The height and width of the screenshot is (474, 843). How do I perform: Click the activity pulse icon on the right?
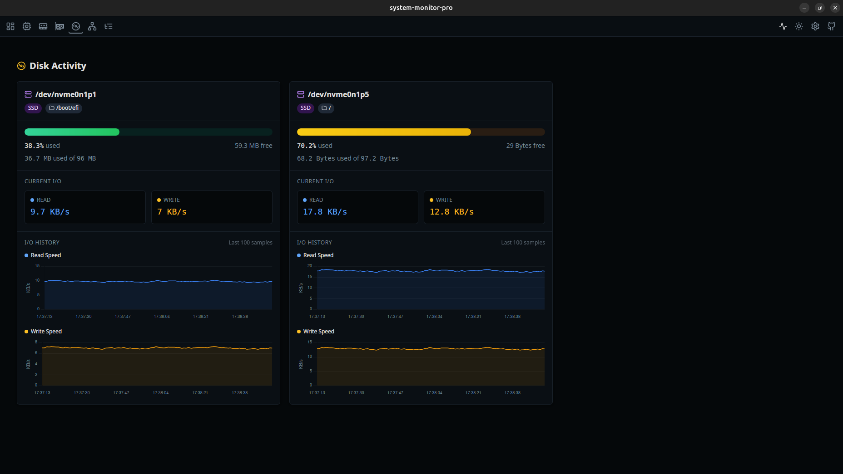click(x=783, y=26)
